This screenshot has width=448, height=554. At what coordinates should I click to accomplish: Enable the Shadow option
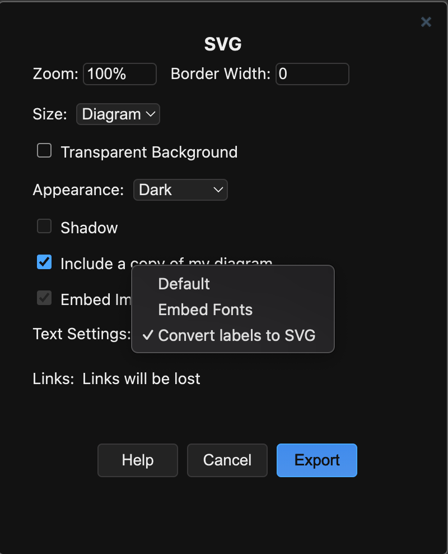click(44, 226)
